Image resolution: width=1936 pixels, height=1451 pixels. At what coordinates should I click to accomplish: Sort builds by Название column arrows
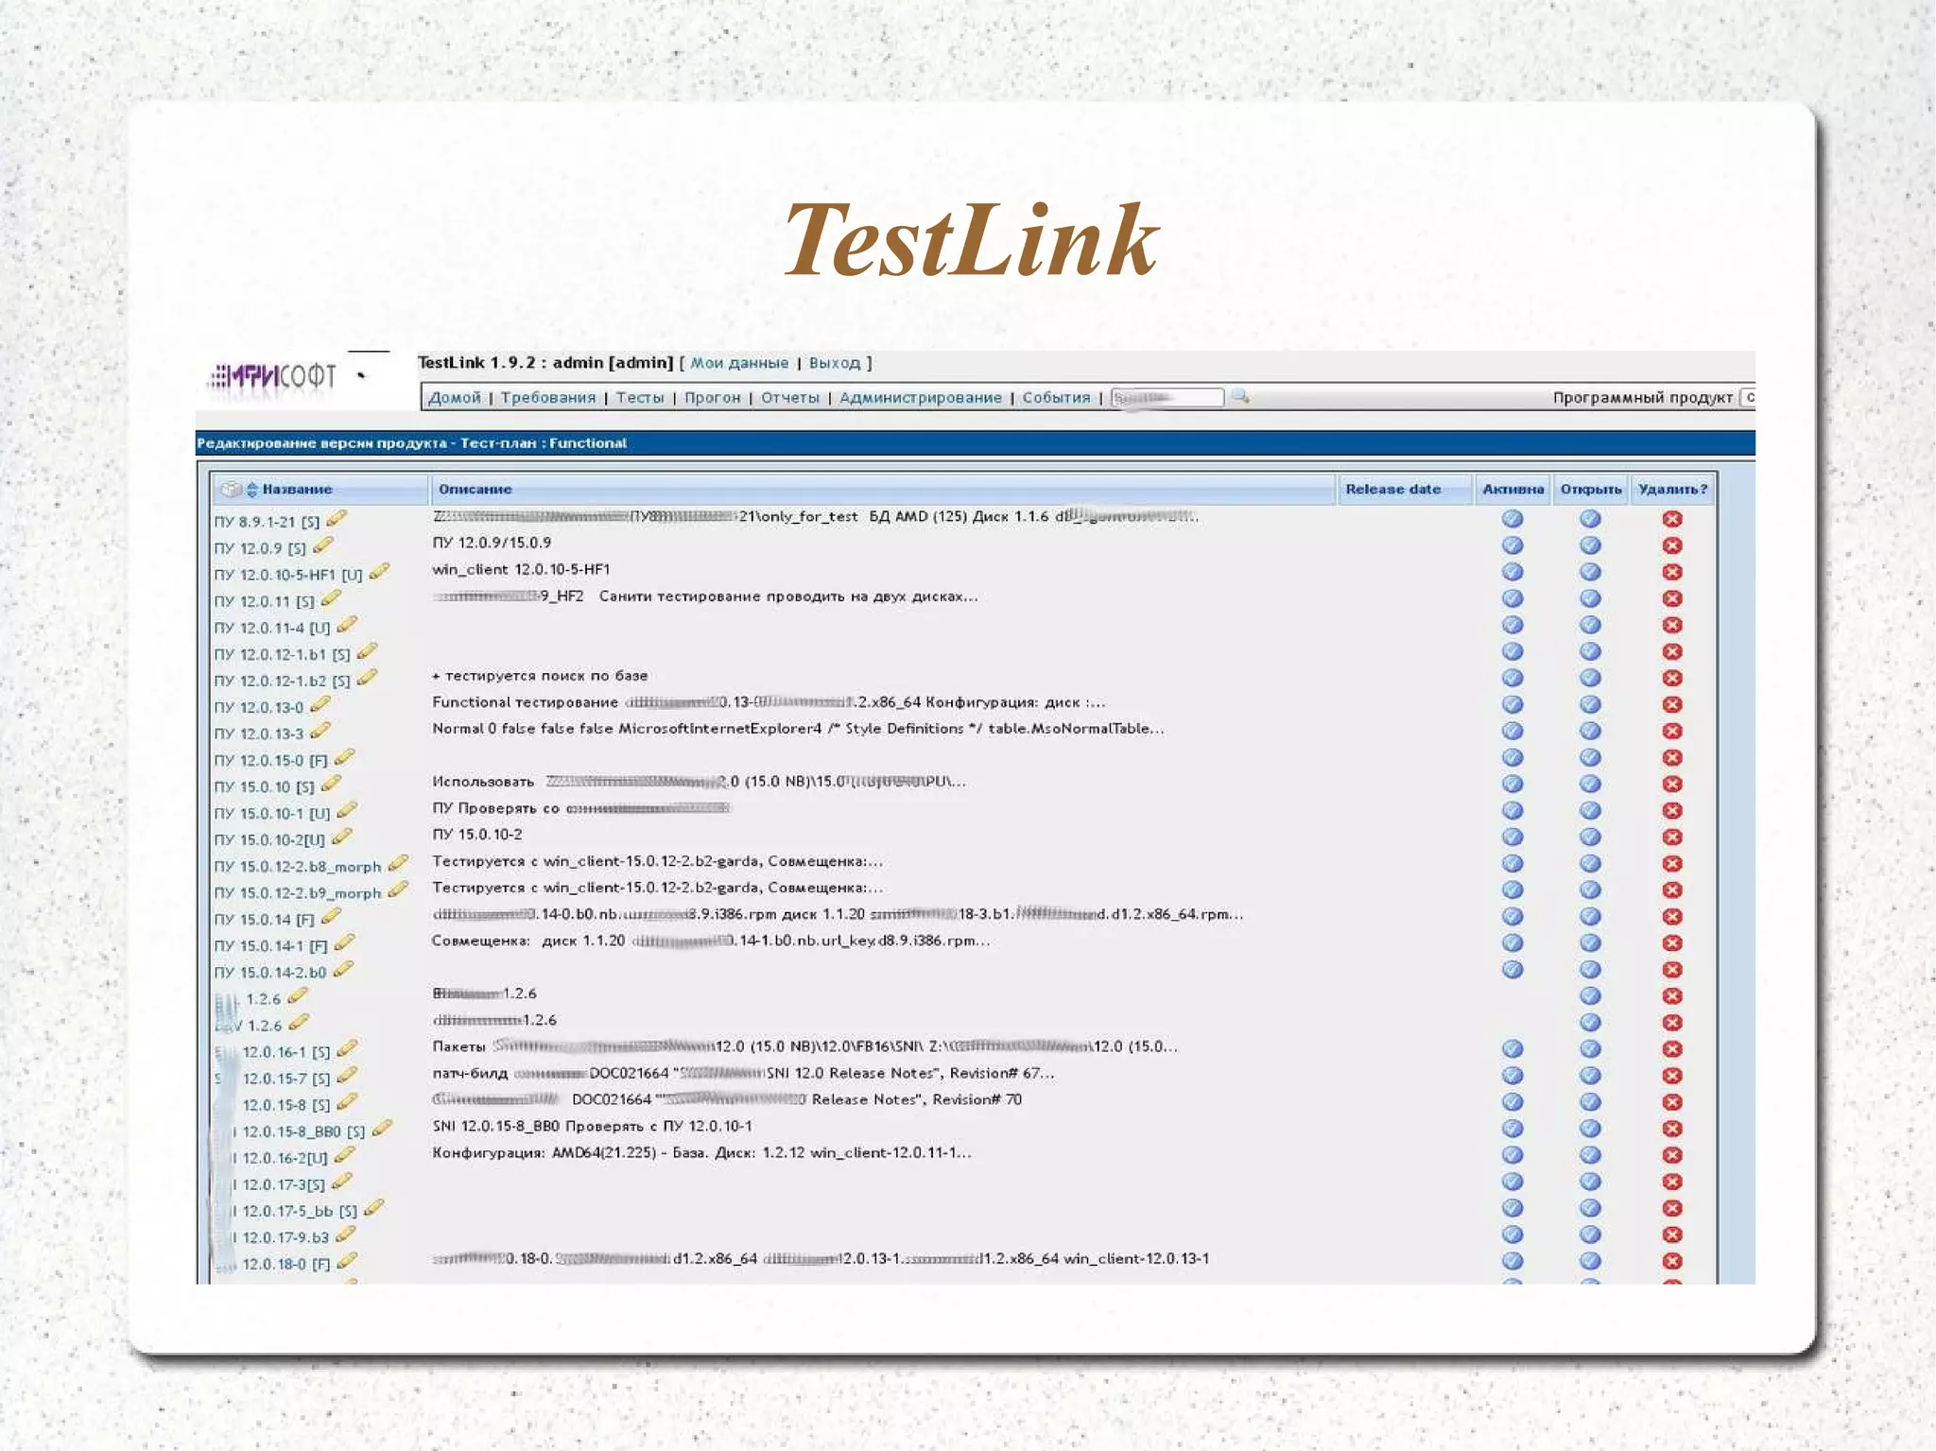point(252,489)
